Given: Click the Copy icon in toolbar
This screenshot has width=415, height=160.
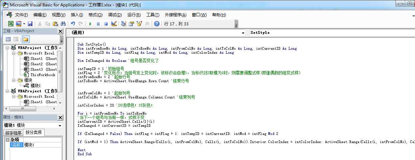Looking at the screenshot, I should 47,24.
